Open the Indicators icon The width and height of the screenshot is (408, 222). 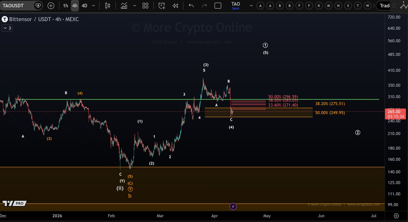click(x=124, y=6)
